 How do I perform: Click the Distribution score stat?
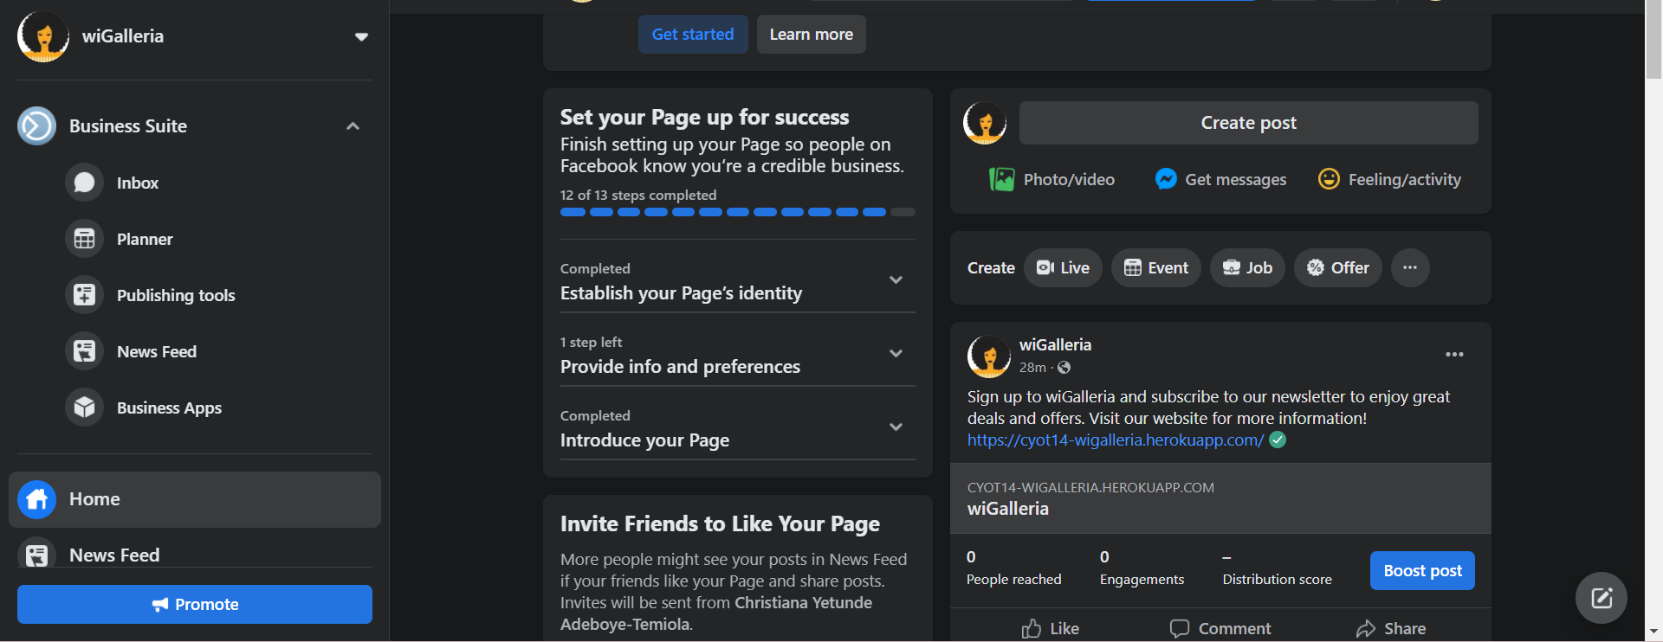point(1277,568)
